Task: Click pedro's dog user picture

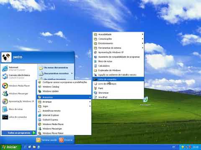Action: pos(6,57)
